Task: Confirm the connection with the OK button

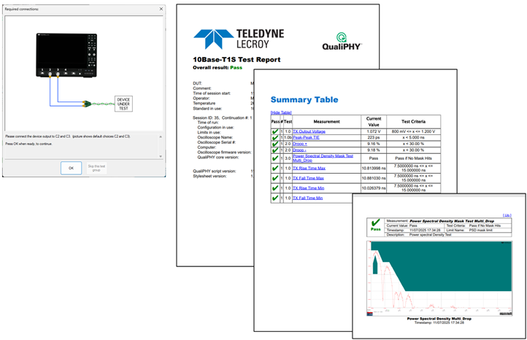Action: [x=71, y=168]
